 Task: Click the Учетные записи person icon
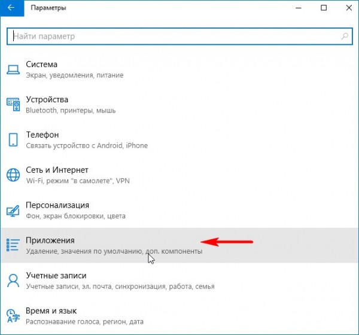(13, 281)
